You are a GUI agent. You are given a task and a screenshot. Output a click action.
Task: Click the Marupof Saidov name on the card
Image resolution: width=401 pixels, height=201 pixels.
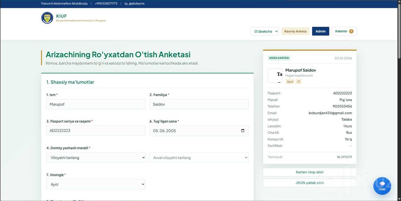click(x=301, y=70)
